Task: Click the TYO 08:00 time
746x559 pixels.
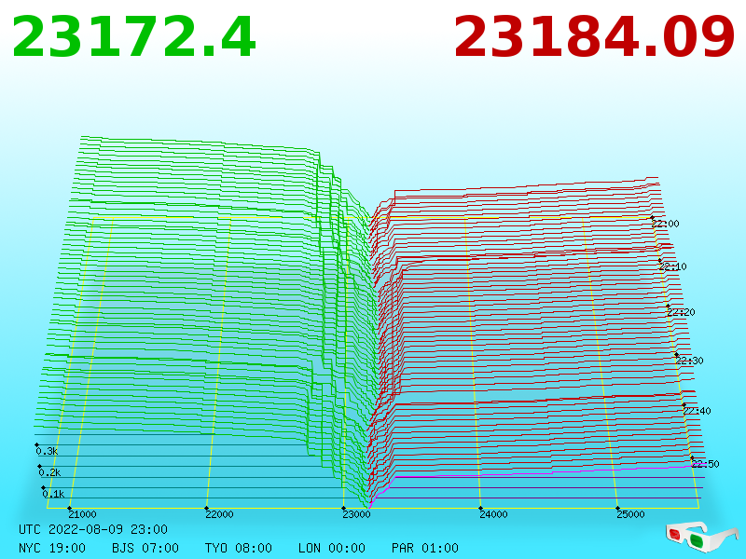Action: (239, 548)
